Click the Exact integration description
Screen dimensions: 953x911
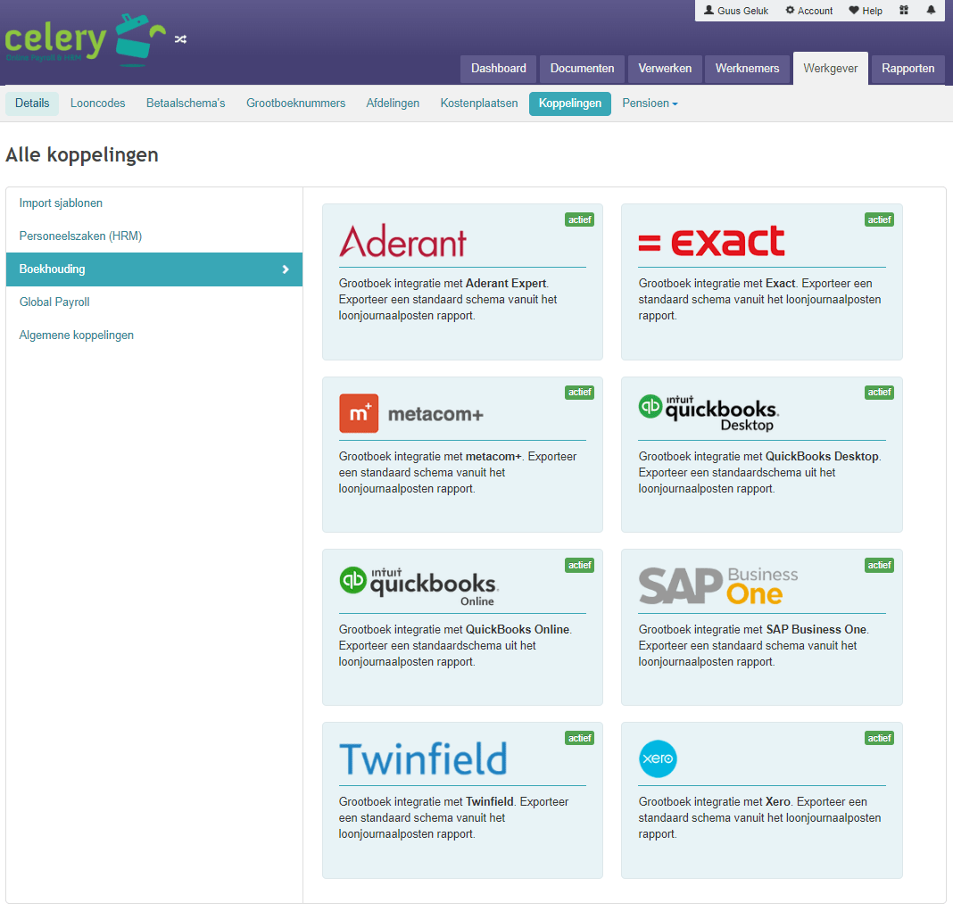759,300
